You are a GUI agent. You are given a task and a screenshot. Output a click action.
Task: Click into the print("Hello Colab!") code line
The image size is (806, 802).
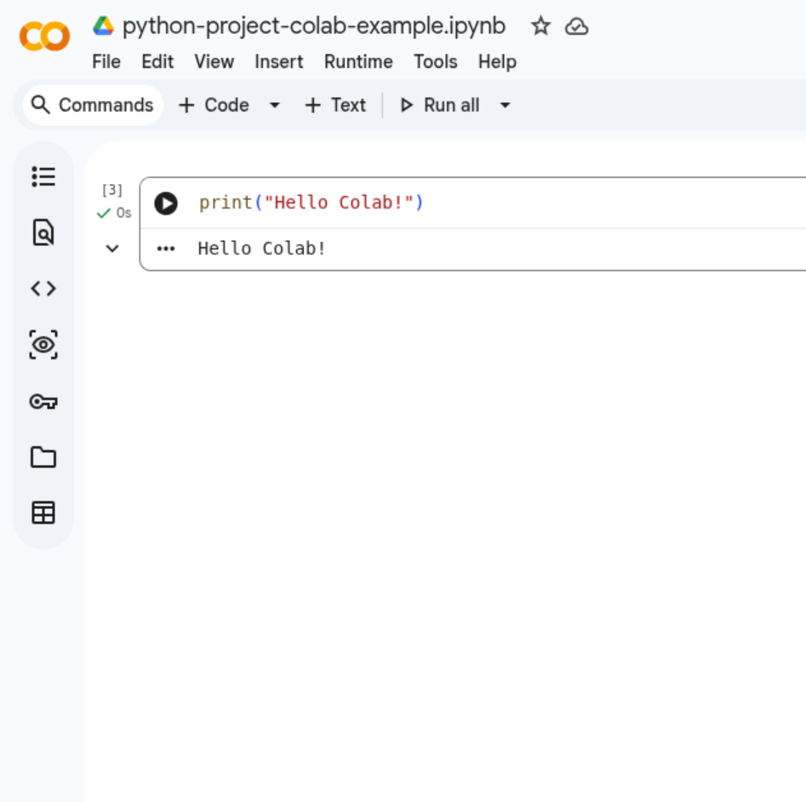coord(311,203)
